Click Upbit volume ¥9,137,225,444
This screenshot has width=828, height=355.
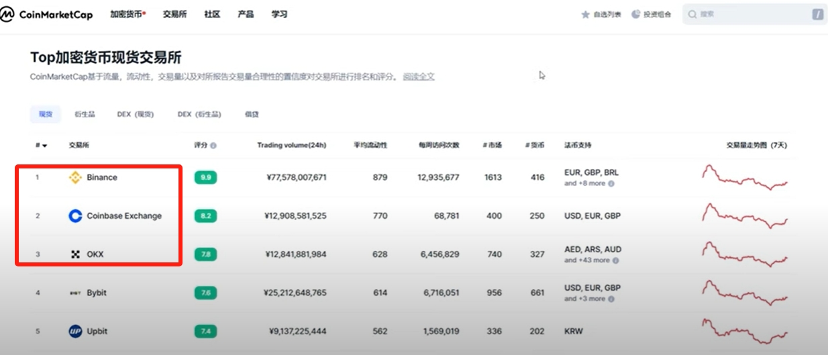(298, 331)
